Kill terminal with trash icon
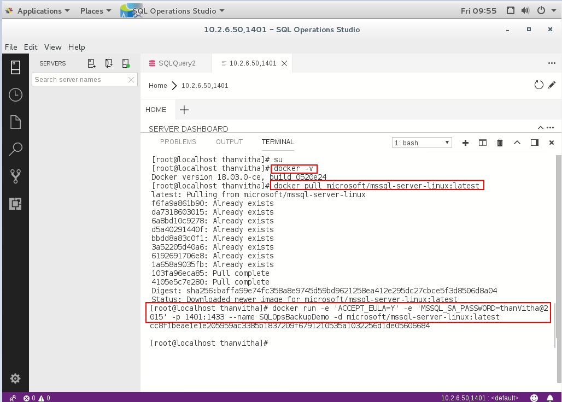The height and width of the screenshot is (402, 562). 500,143
